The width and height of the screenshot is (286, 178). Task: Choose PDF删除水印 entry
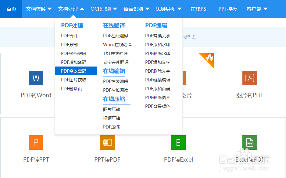tap(158, 53)
